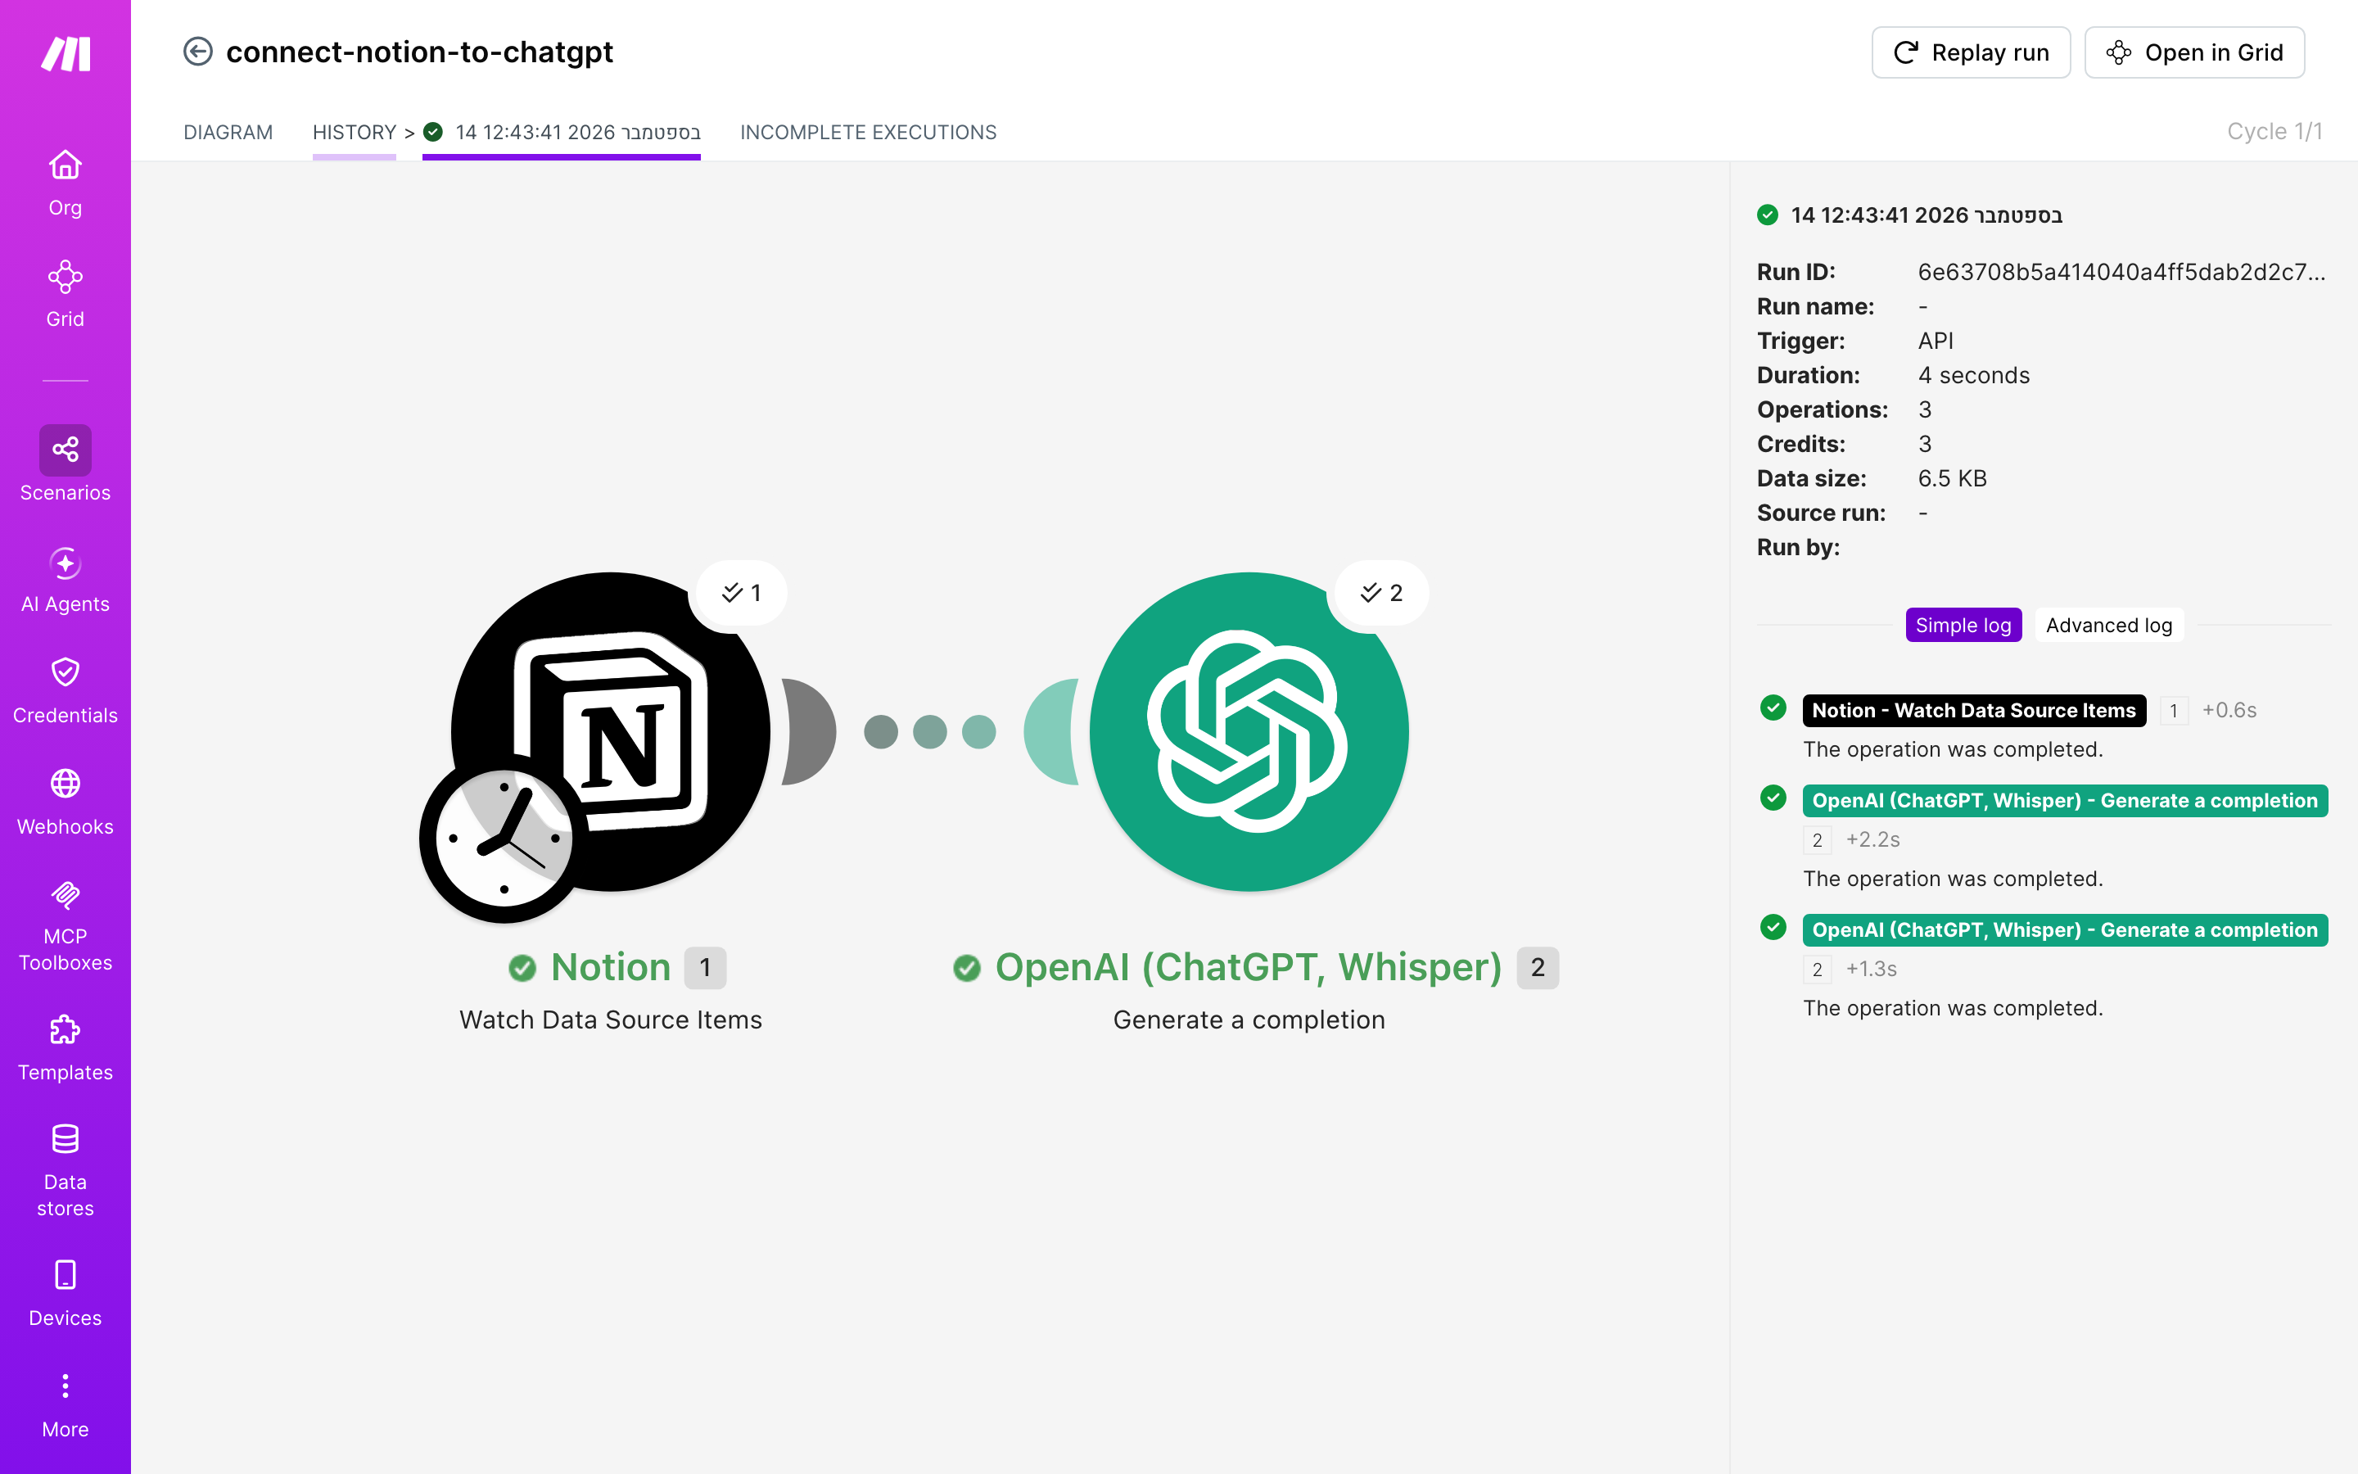
Task: Open Webhooks globe icon
Action: (65, 784)
